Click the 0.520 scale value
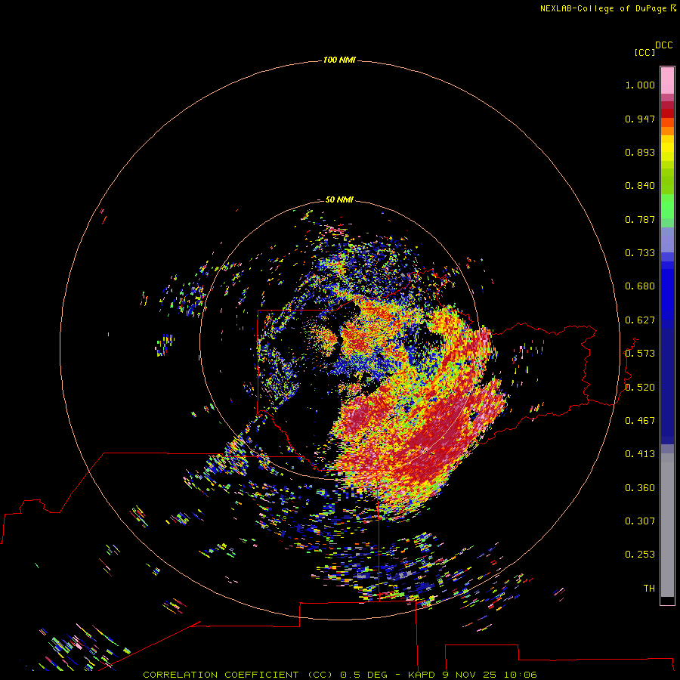This screenshot has width=680, height=680. [x=640, y=388]
